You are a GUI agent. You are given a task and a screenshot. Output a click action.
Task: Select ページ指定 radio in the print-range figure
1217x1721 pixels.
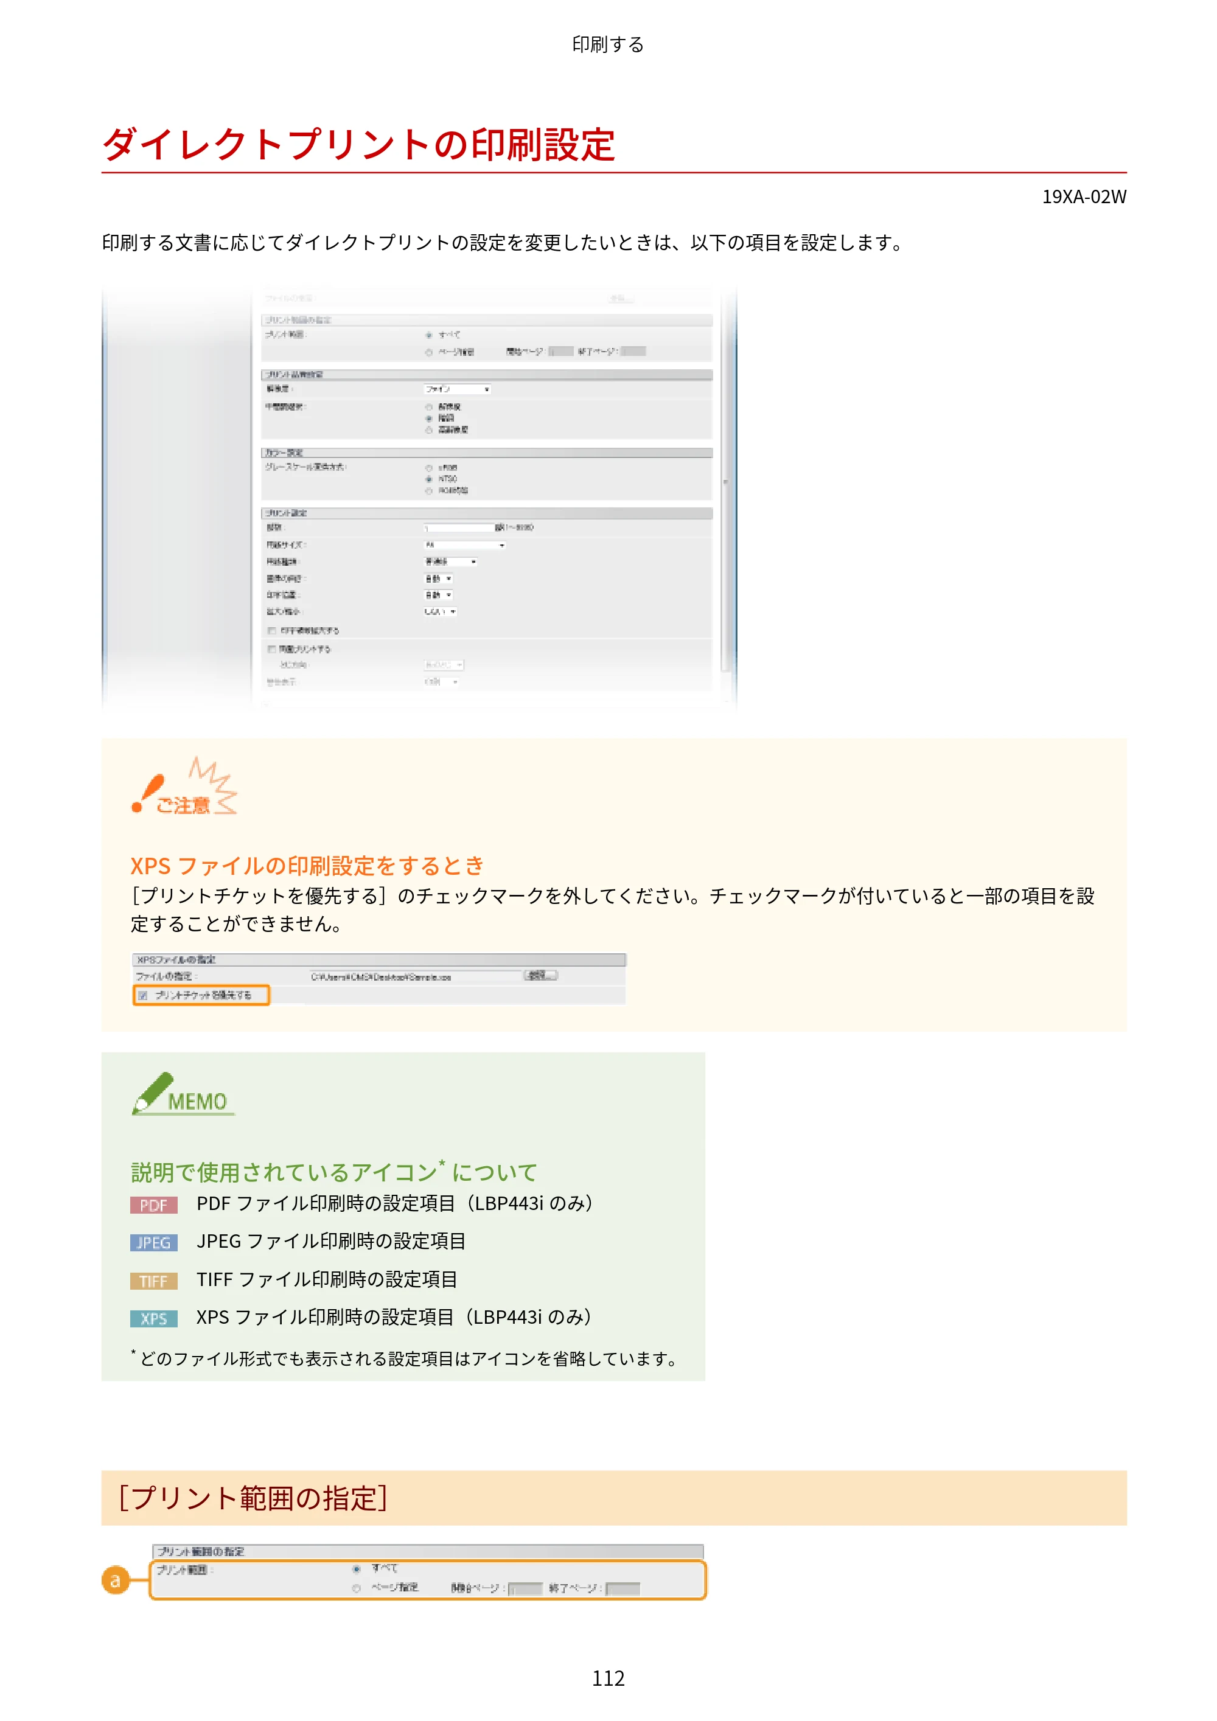point(357,1588)
